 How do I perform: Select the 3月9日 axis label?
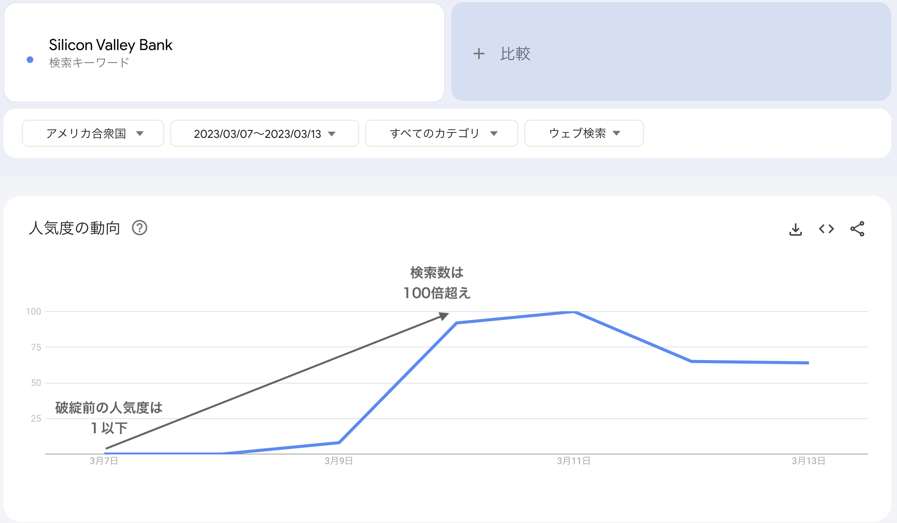(339, 461)
